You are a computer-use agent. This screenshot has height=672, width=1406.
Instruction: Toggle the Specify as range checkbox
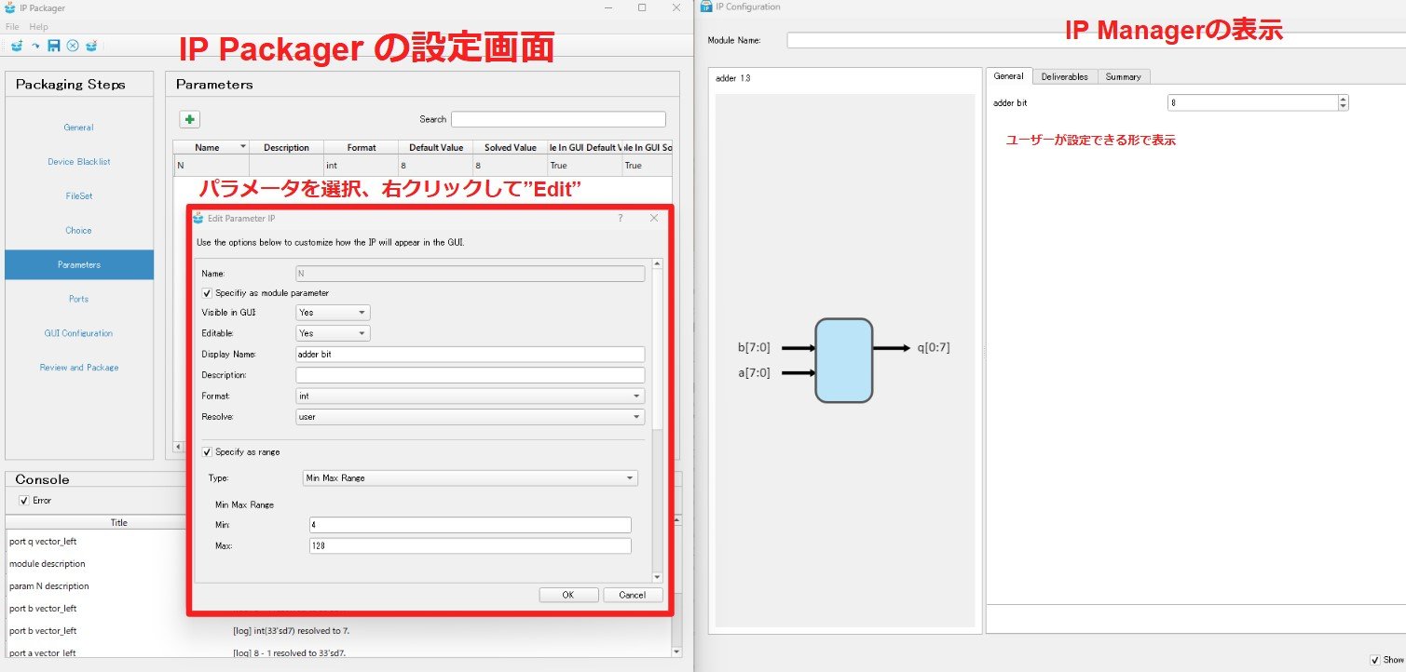coord(207,452)
